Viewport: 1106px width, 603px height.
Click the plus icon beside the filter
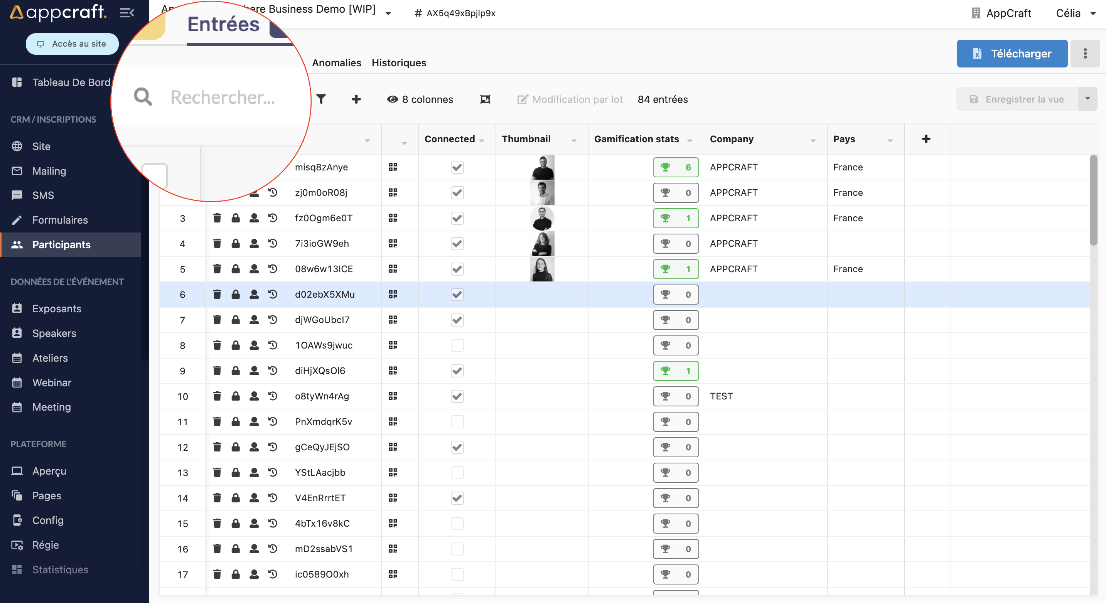tap(356, 99)
